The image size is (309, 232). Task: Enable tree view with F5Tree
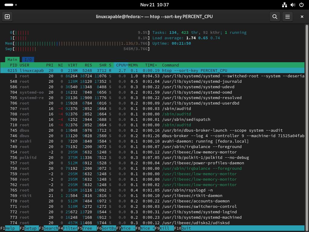(85, 228)
